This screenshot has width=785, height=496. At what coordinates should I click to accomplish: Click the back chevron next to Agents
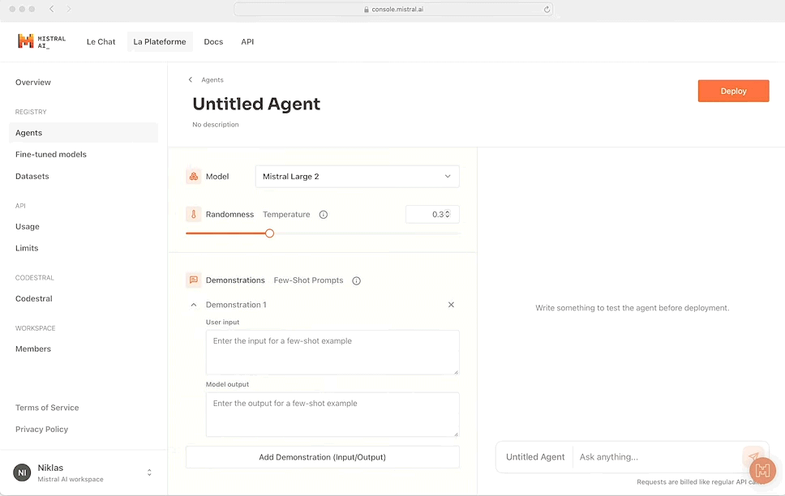(x=191, y=79)
